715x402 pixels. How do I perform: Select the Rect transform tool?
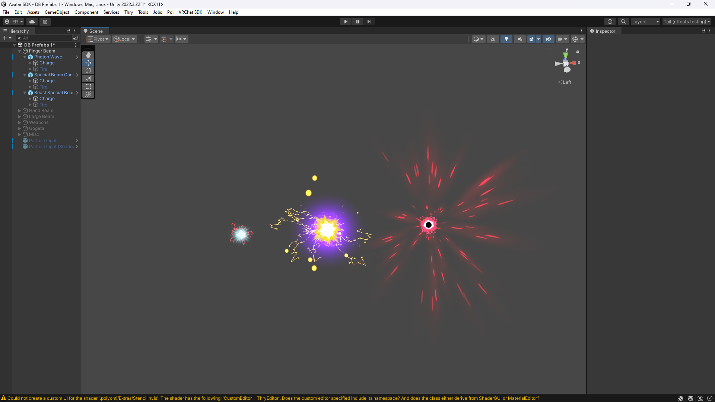tap(88, 86)
